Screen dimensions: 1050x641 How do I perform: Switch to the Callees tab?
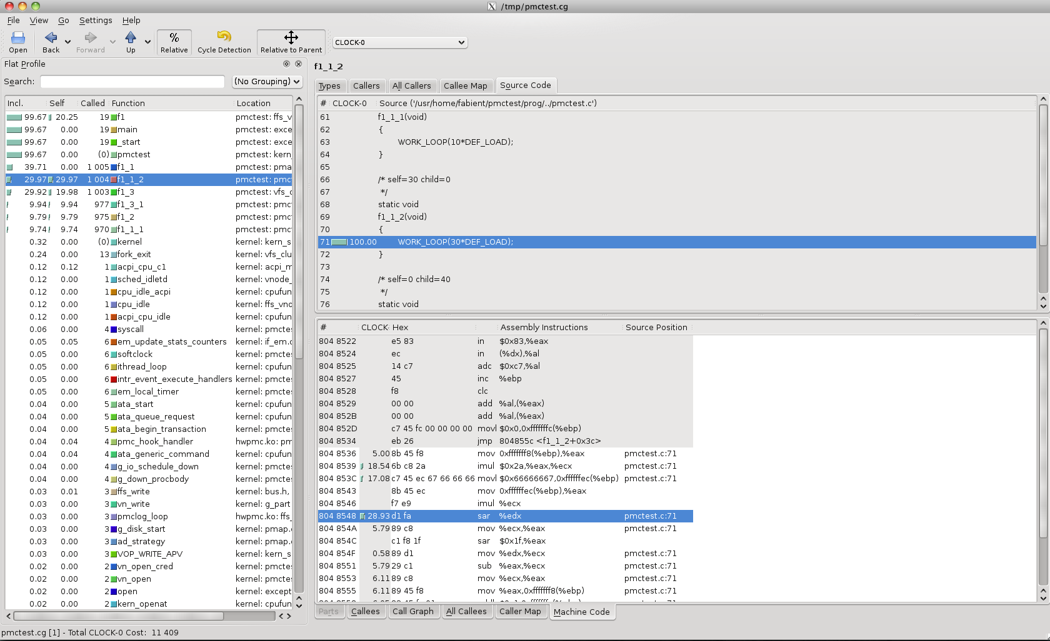[x=366, y=612]
